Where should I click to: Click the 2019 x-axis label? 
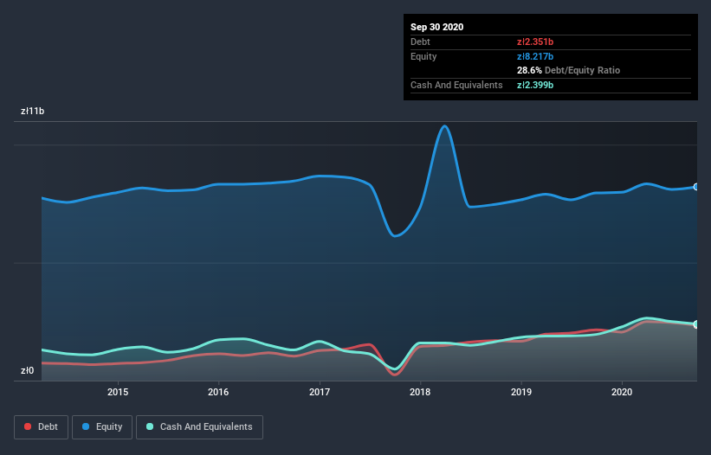point(521,392)
